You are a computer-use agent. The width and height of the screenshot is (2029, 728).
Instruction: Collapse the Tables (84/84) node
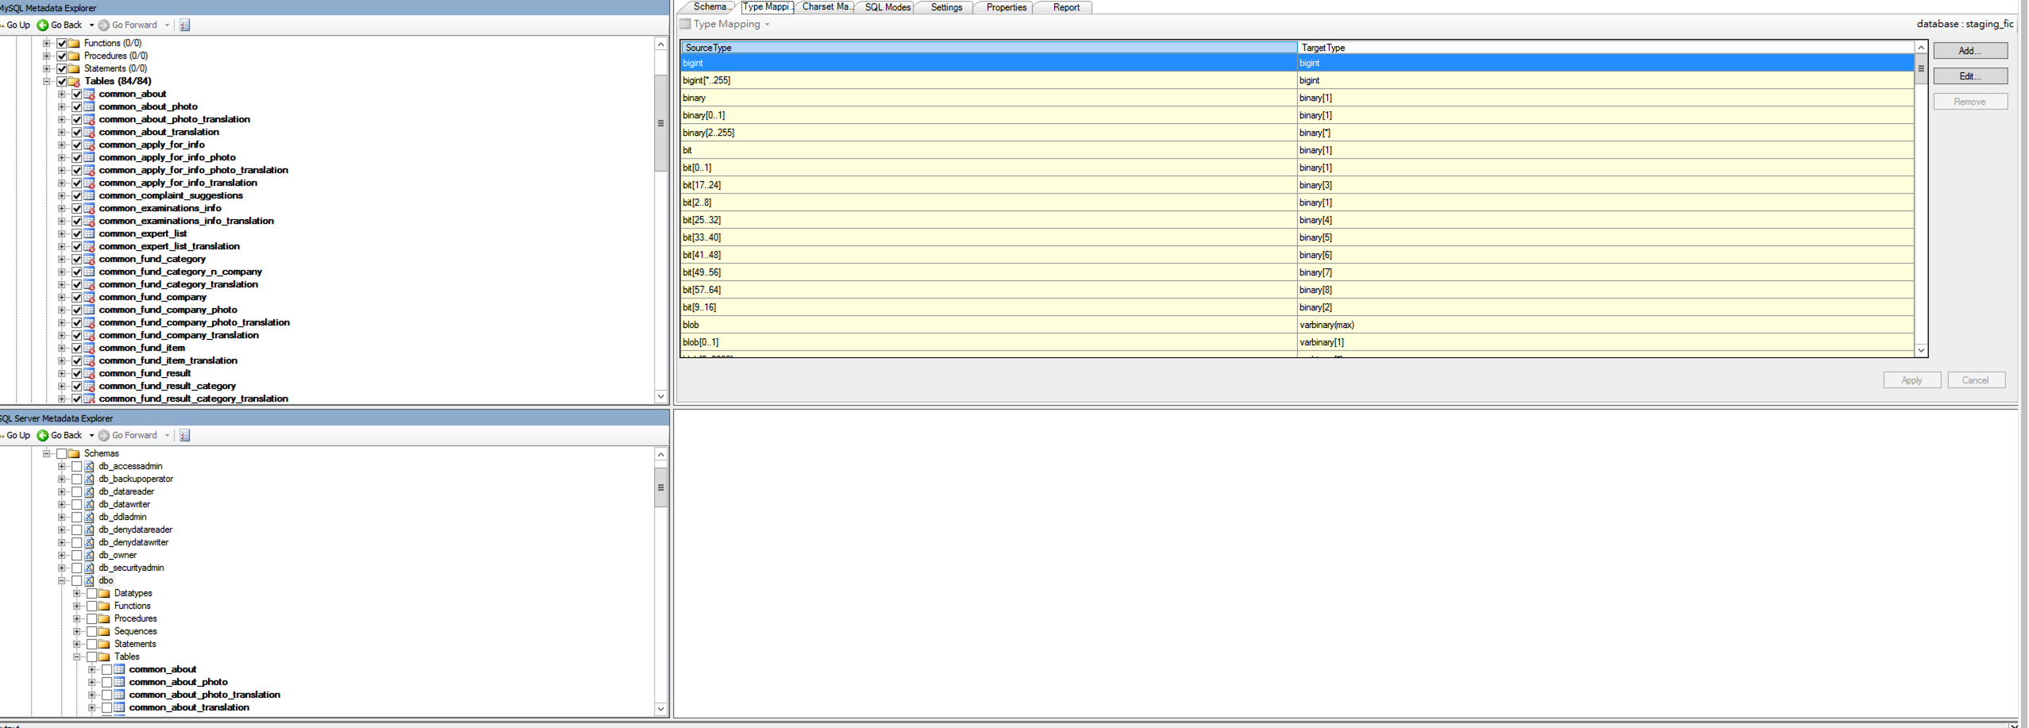(x=47, y=82)
